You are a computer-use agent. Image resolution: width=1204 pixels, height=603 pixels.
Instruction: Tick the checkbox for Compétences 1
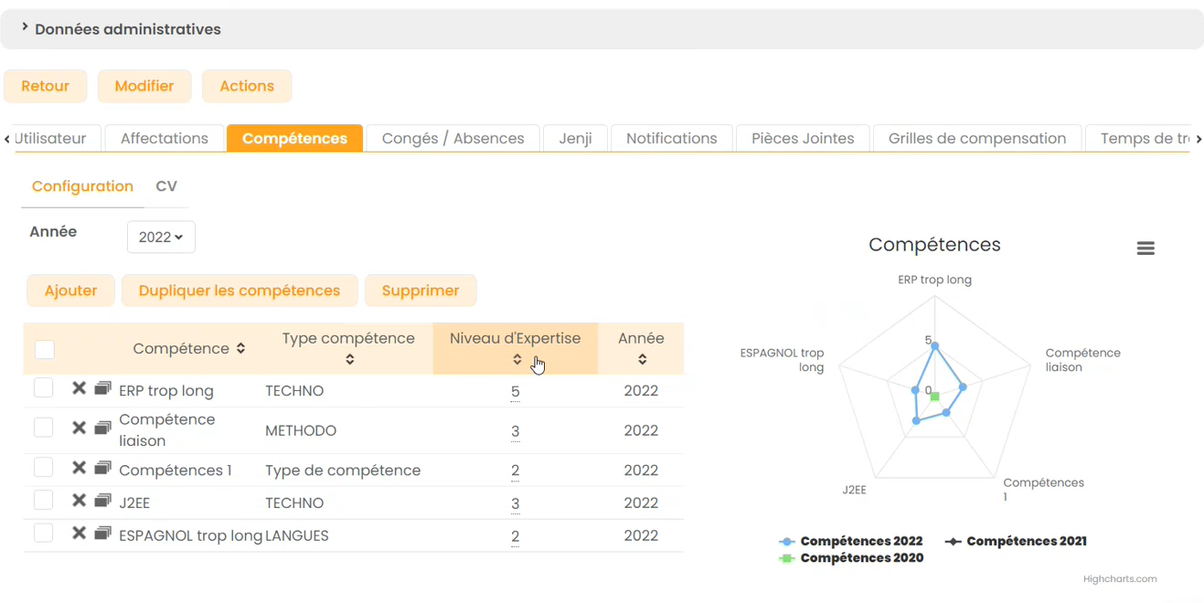tap(43, 468)
